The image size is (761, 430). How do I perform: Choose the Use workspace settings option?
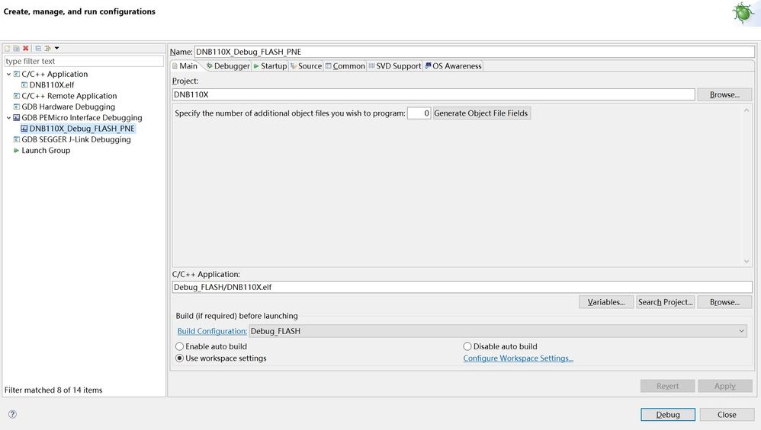(180, 358)
